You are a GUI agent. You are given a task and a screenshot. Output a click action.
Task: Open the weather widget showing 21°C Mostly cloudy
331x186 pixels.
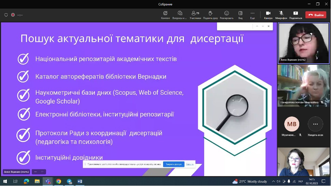pos(250,181)
